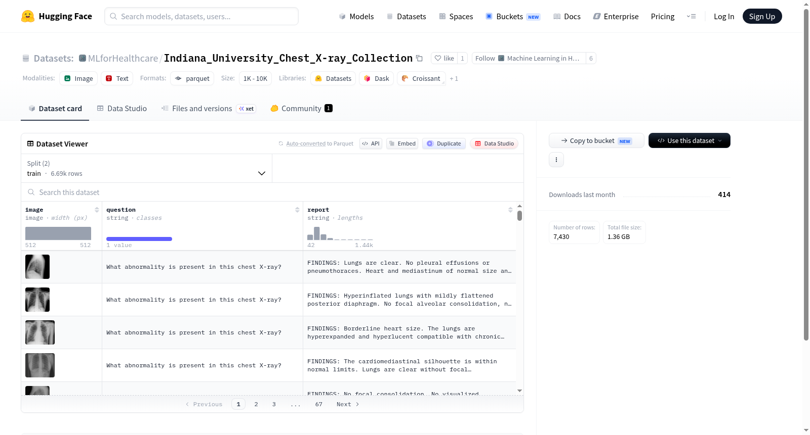
Task: Click the page vertical scrollbar
Action: point(806,174)
